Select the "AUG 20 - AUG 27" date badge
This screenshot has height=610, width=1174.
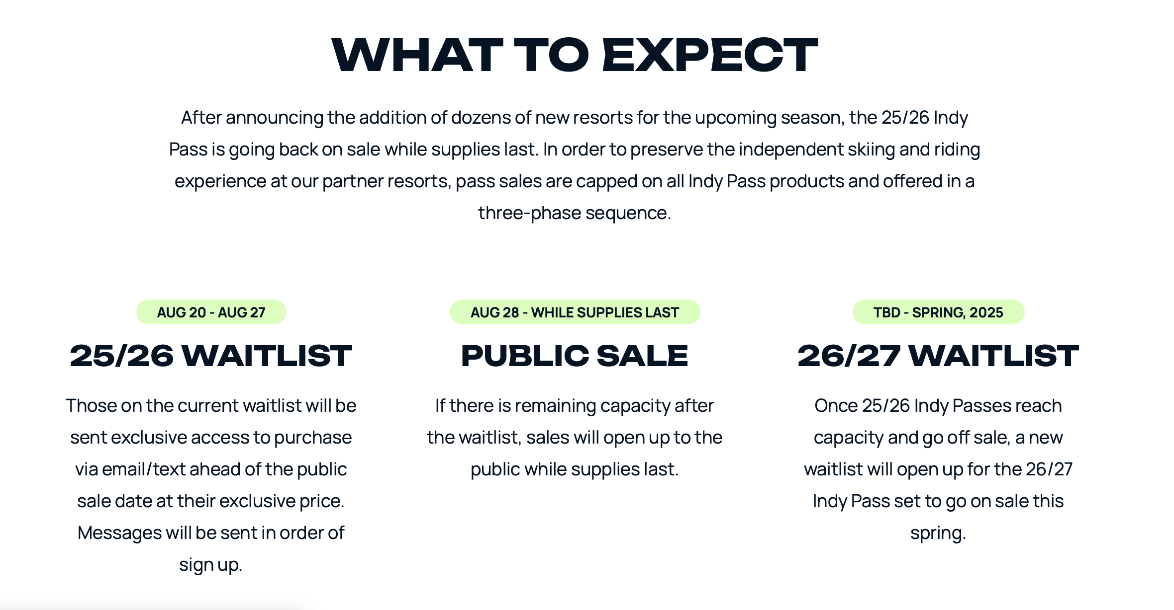(x=211, y=312)
